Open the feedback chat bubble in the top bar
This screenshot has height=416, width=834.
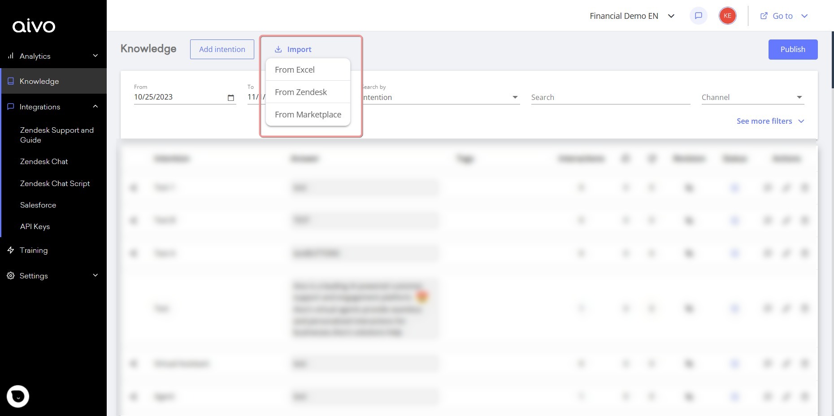(698, 16)
